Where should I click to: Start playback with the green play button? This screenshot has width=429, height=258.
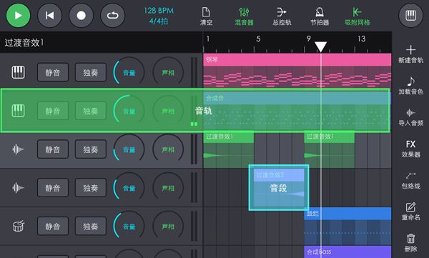click(18, 15)
